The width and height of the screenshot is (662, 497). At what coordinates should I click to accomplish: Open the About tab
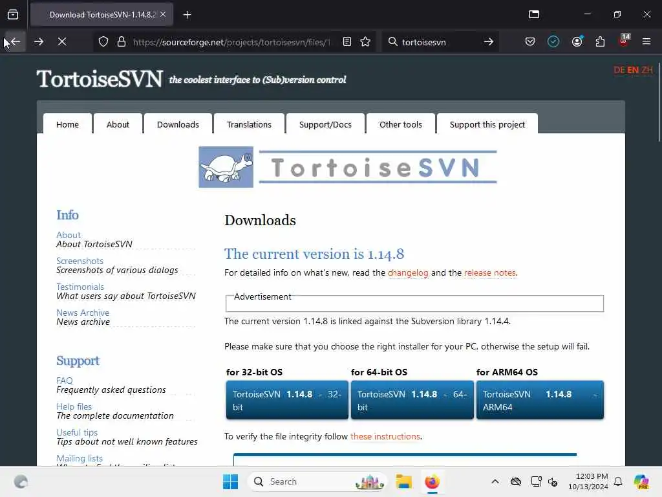click(118, 124)
